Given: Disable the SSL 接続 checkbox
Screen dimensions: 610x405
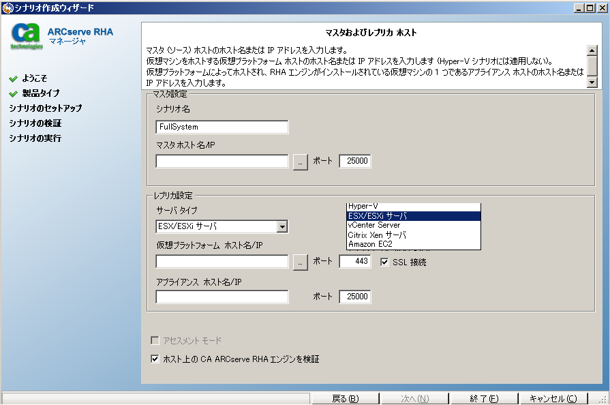Looking at the screenshot, I should pyautogui.click(x=385, y=261).
